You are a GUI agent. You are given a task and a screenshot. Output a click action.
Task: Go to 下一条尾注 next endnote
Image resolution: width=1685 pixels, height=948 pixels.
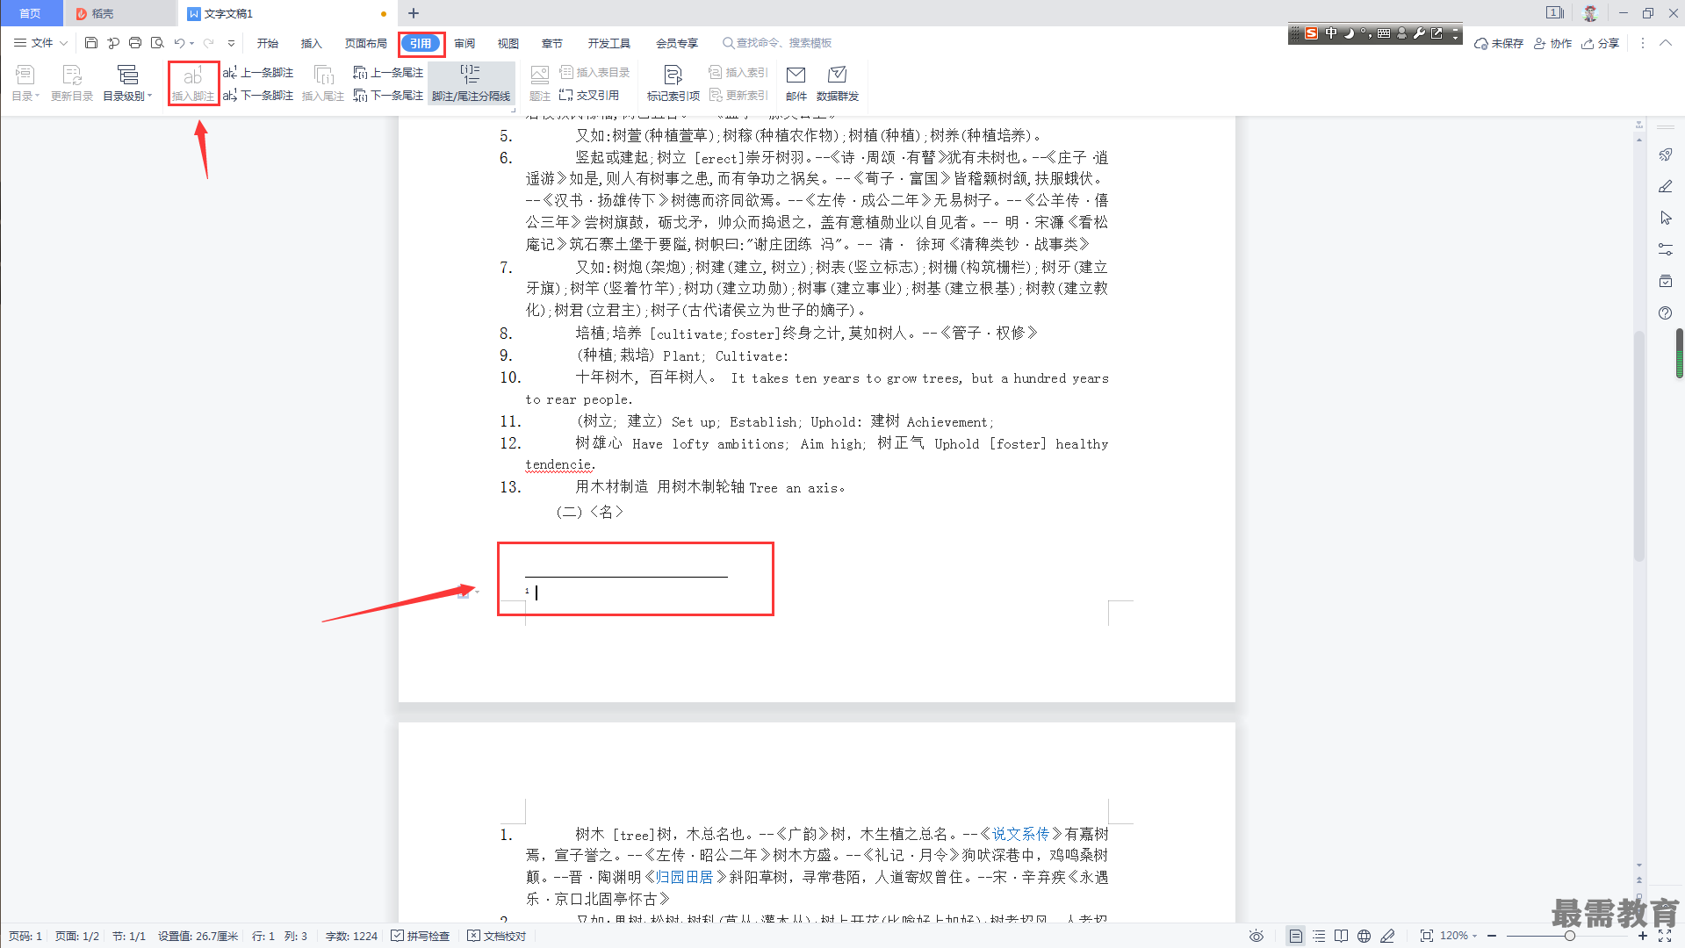(x=388, y=96)
